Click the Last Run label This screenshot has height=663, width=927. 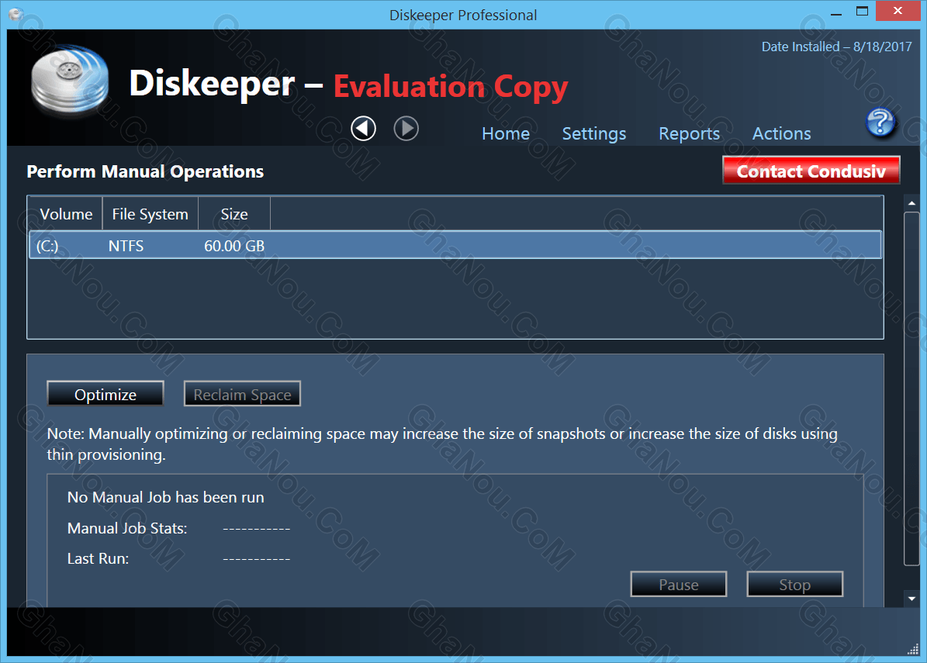coord(98,558)
